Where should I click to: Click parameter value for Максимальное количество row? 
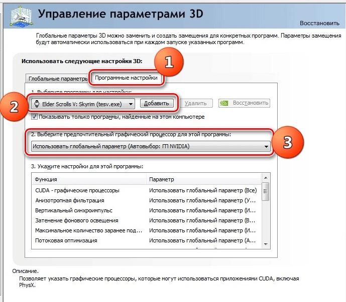click(202, 230)
